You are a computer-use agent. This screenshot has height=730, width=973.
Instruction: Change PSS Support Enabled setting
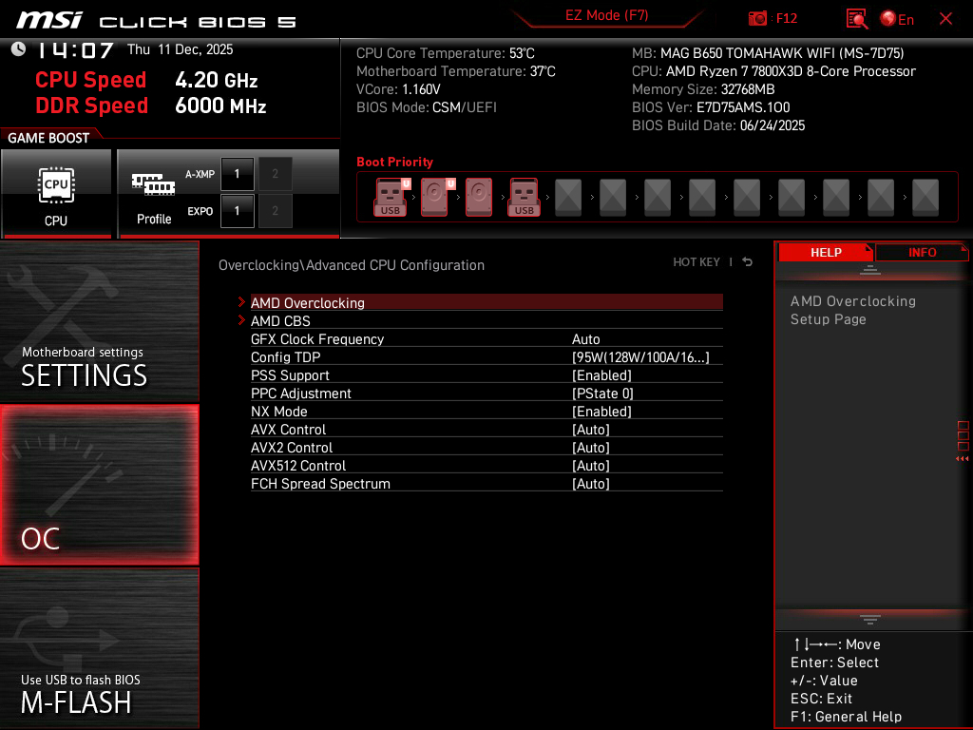pos(601,375)
